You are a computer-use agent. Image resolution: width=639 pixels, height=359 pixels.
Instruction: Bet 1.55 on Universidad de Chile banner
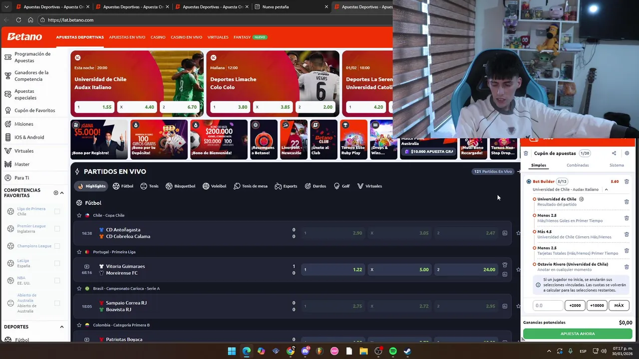(94, 107)
